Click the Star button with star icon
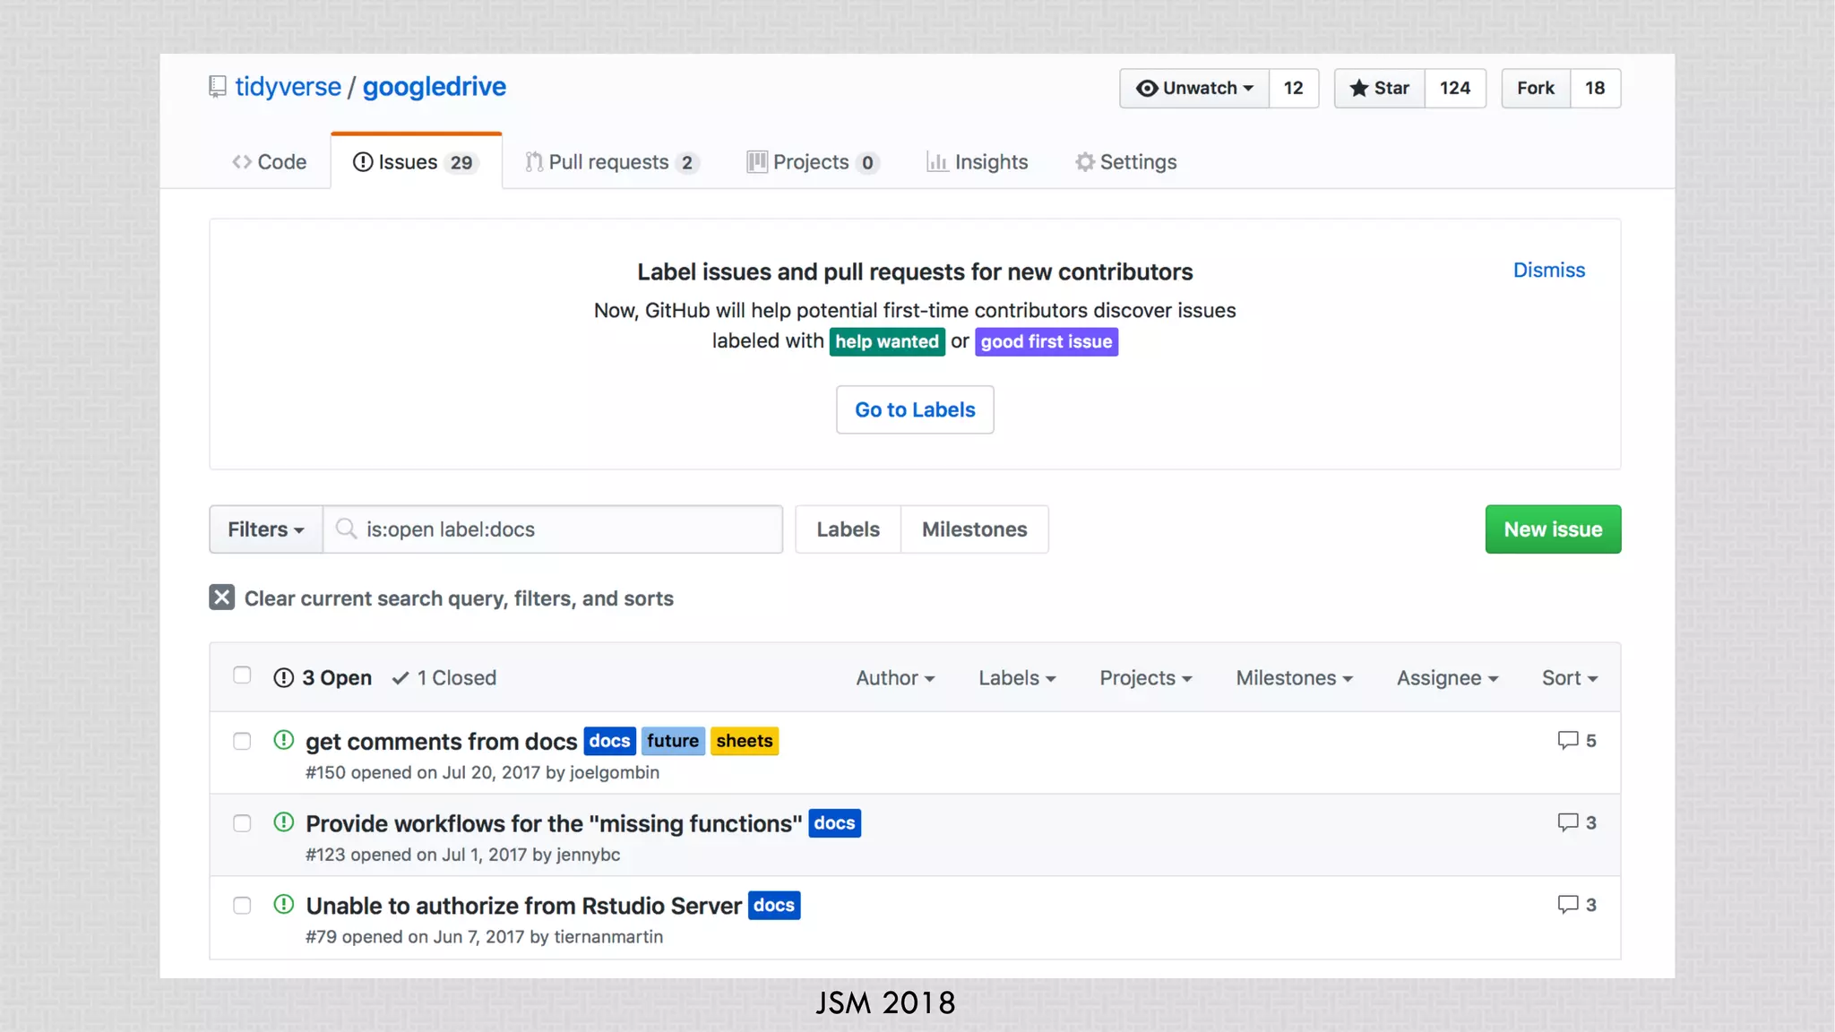Screen dimensions: 1835x1032 click(1379, 88)
